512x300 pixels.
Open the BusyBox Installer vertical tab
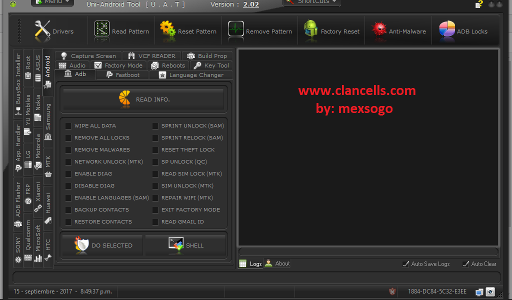pyautogui.click(x=18, y=84)
